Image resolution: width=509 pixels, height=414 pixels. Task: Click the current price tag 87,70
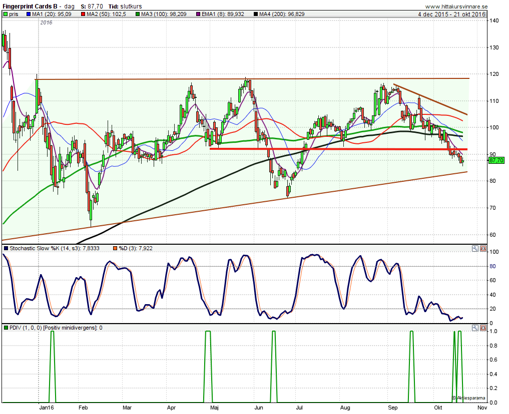(496, 160)
